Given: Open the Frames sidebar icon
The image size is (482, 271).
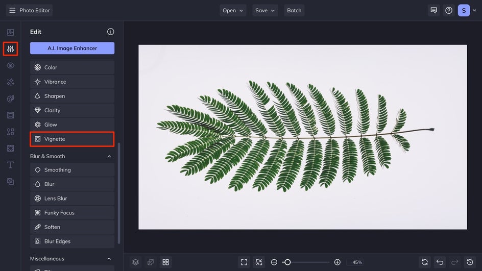Looking at the screenshot, I should click(x=10, y=115).
